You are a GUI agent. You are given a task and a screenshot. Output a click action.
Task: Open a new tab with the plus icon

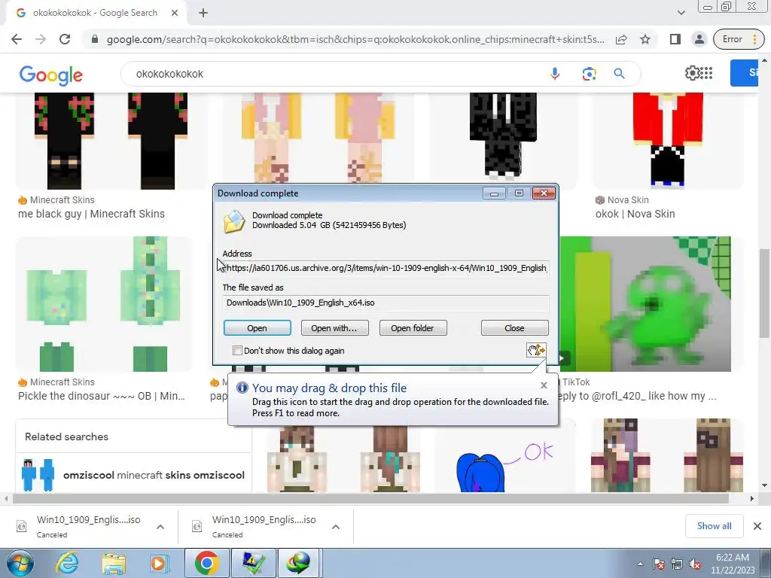(203, 13)
